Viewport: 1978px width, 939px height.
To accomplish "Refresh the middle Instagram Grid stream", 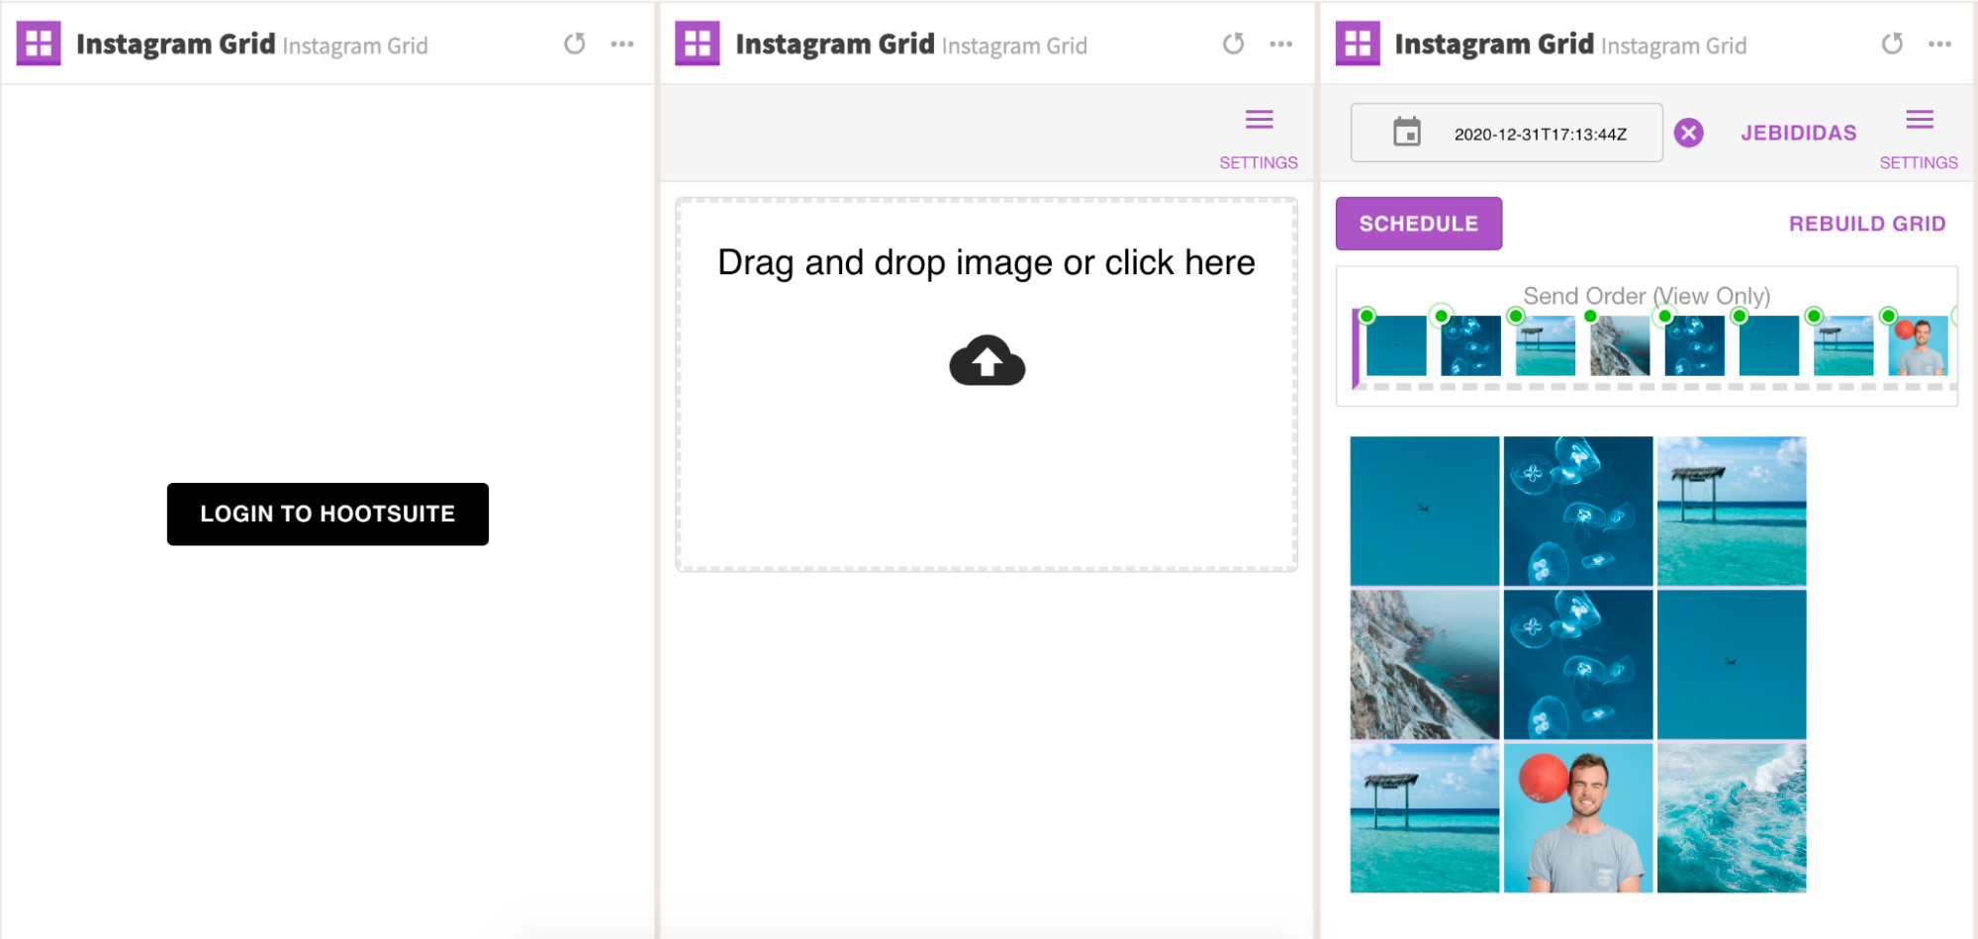I will [1234, 44].
